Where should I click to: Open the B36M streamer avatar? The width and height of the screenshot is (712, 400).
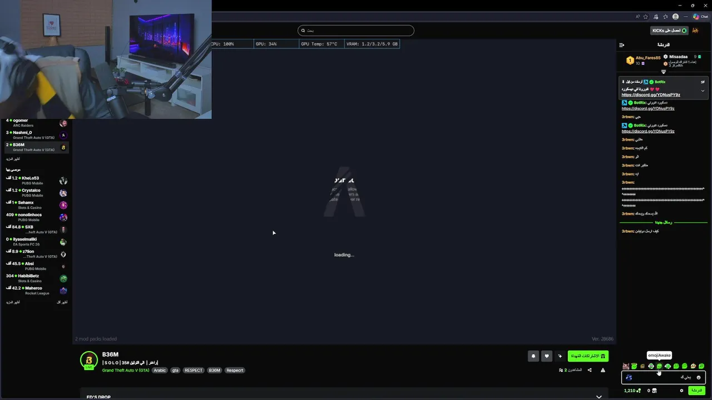pyautogui.click(x=89, y=360)
